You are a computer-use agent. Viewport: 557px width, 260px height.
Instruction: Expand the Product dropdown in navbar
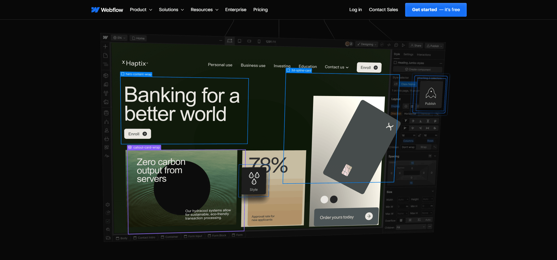(141, 10)
